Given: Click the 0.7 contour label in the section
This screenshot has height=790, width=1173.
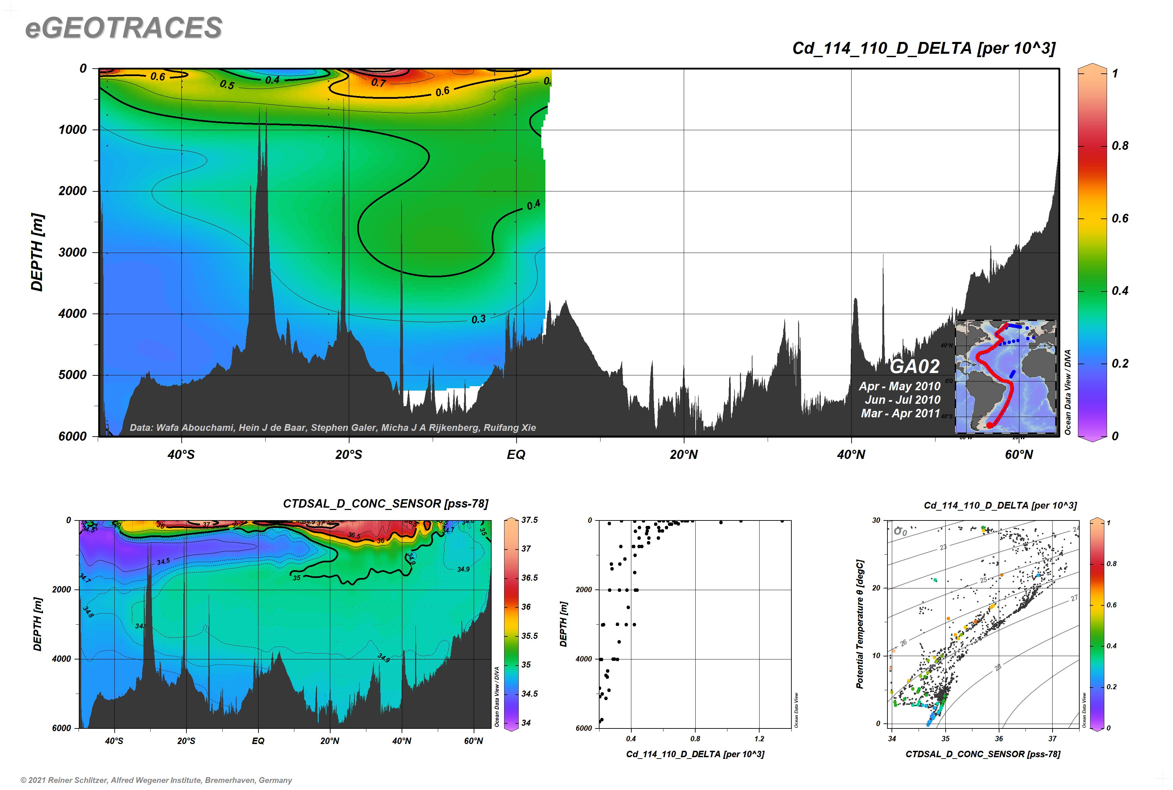Looking at the screenshot, I should (378, 83).
